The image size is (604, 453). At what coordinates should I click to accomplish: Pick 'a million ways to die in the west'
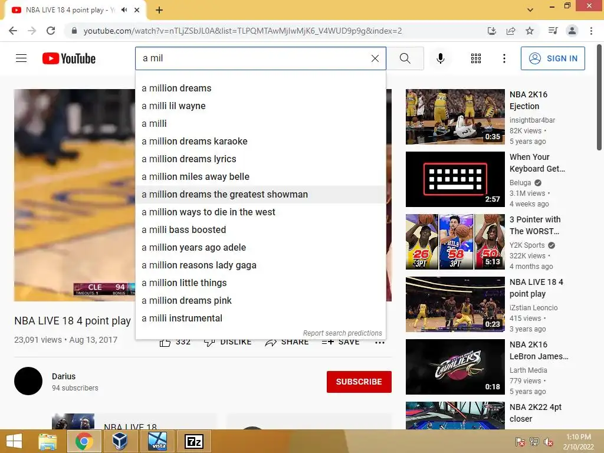pyautogui.click(x=260, y=212)
